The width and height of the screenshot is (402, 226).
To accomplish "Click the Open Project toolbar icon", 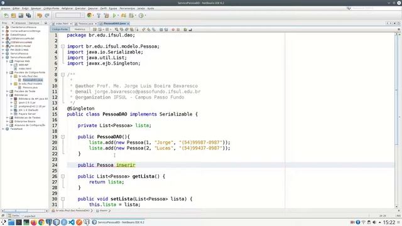I will [21, 16].
